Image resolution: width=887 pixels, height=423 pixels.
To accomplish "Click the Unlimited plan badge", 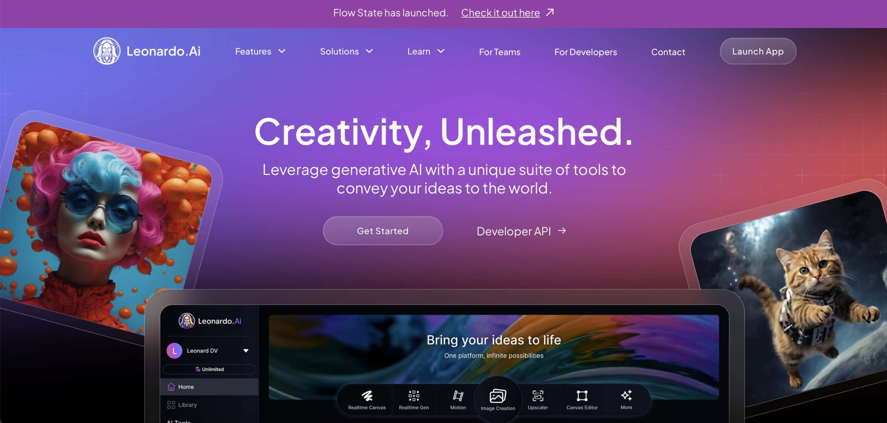I will 210,369.
